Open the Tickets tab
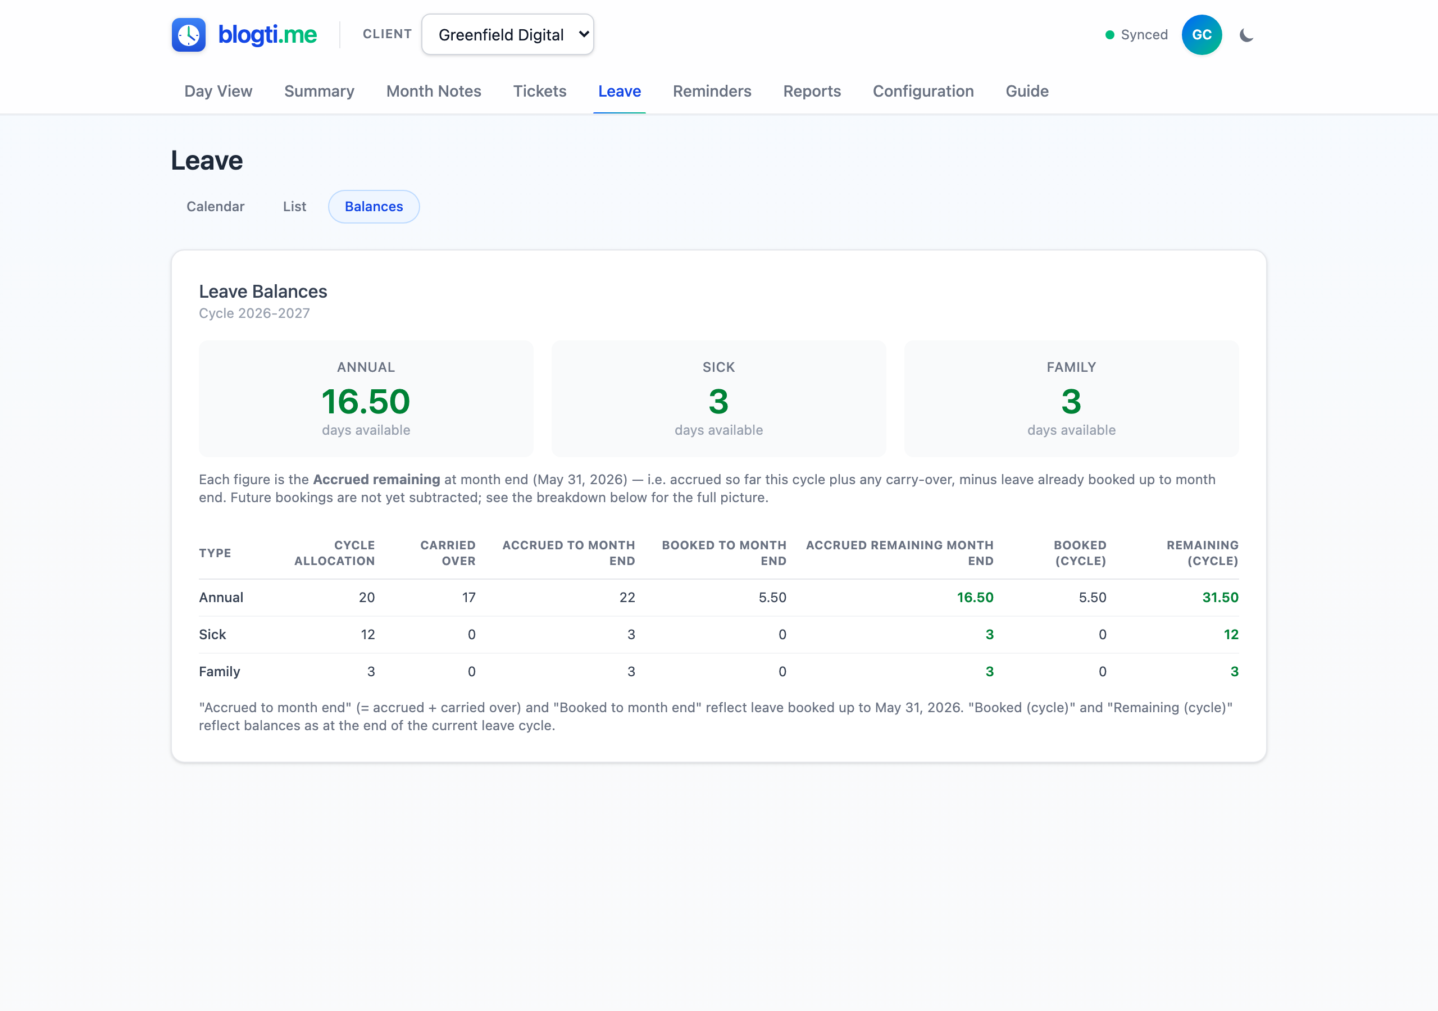Image resolution: width=1438 pixels, height=1011 pixels. [539, 92]
